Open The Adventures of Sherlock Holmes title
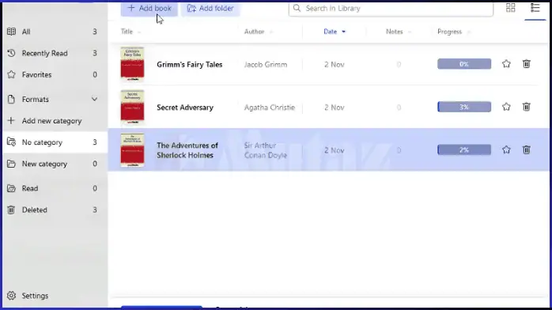The height and width of the screenshot is (310, 552). (x=187, y=150)
